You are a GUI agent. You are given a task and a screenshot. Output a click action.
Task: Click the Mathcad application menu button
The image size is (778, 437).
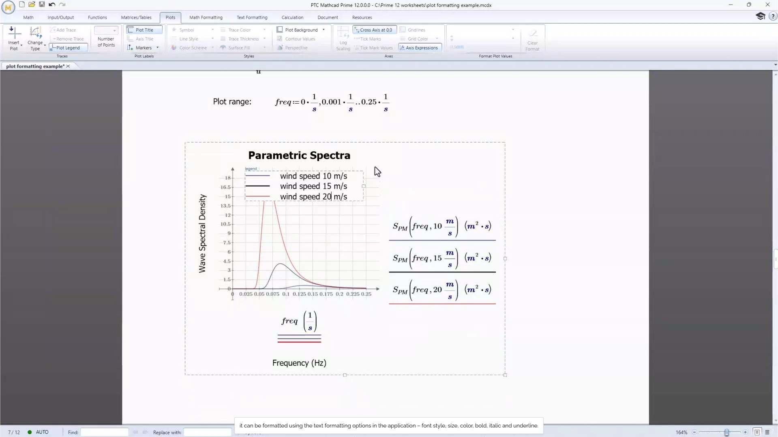pyautogui.click(x=8, y=7)
